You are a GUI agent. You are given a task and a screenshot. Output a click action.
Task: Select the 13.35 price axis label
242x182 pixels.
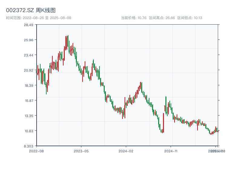(x=29, y=116)
